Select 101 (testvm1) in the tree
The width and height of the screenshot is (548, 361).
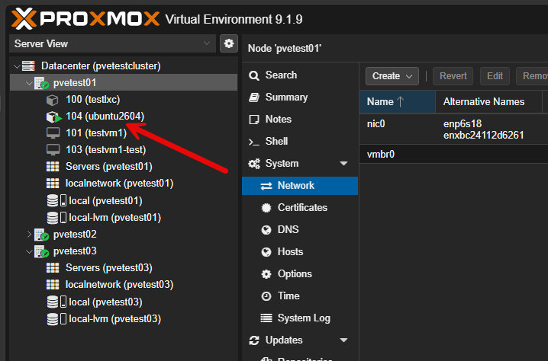[96, 133]
